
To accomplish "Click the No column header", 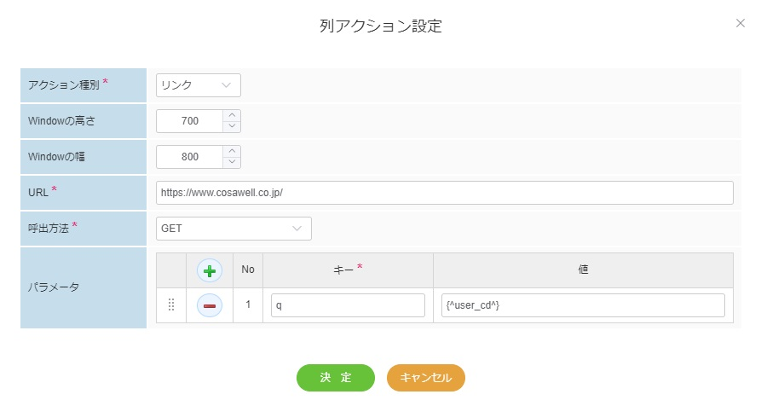I will click(248, 270).
